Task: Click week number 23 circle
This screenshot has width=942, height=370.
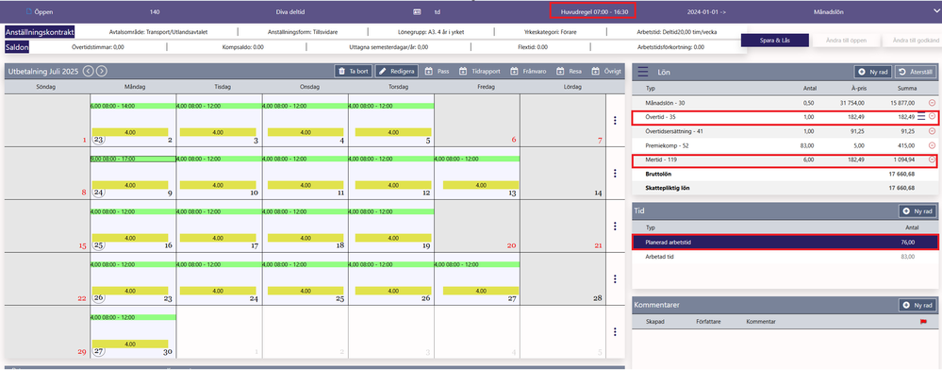Action: pyautogui.click(x=98, y=140)
